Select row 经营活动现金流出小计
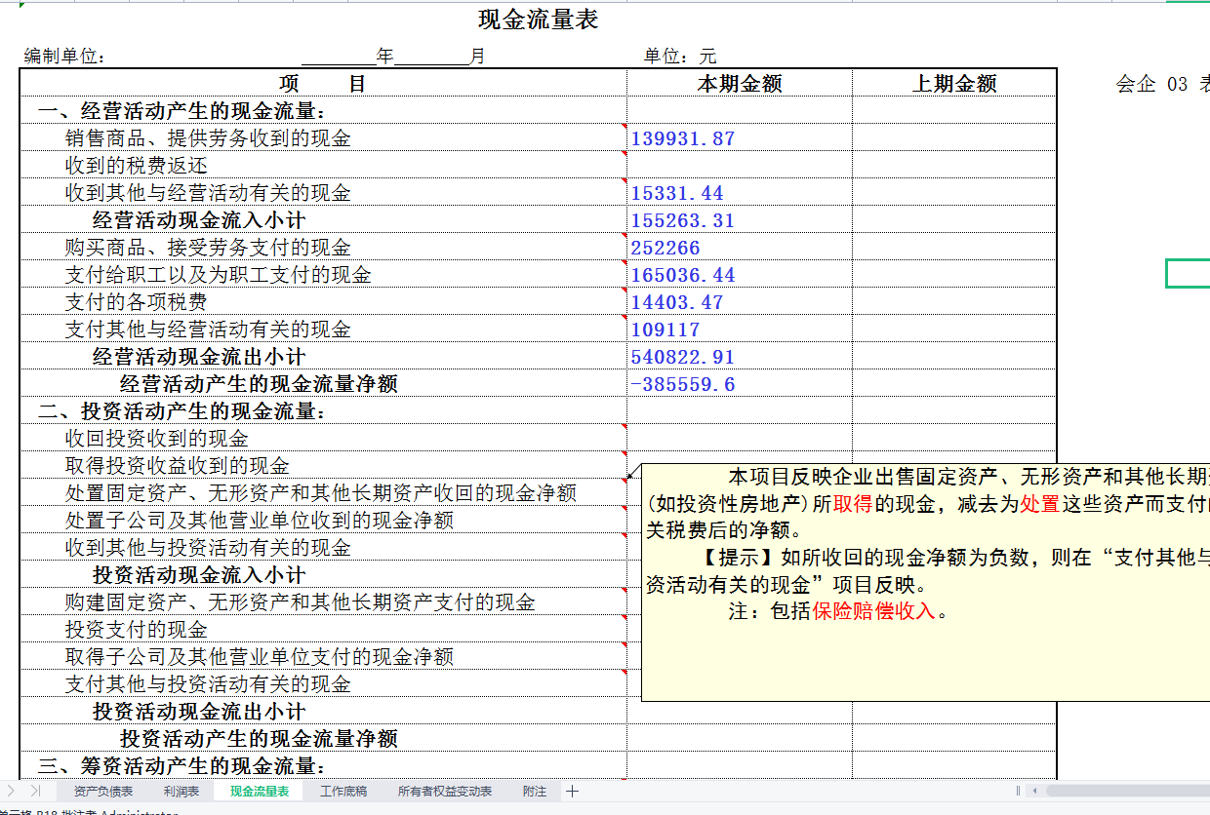 pyautogui.click(x=199, y=357)
